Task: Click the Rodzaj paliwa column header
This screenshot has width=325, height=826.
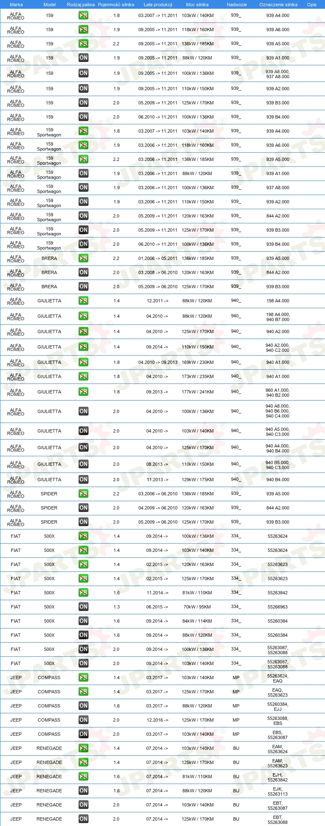Action: point(81,5)
